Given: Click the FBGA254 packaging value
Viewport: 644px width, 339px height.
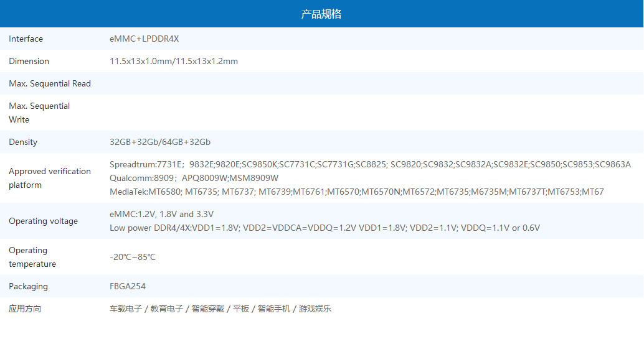Looking at the screenshot, I should [128, 287].
